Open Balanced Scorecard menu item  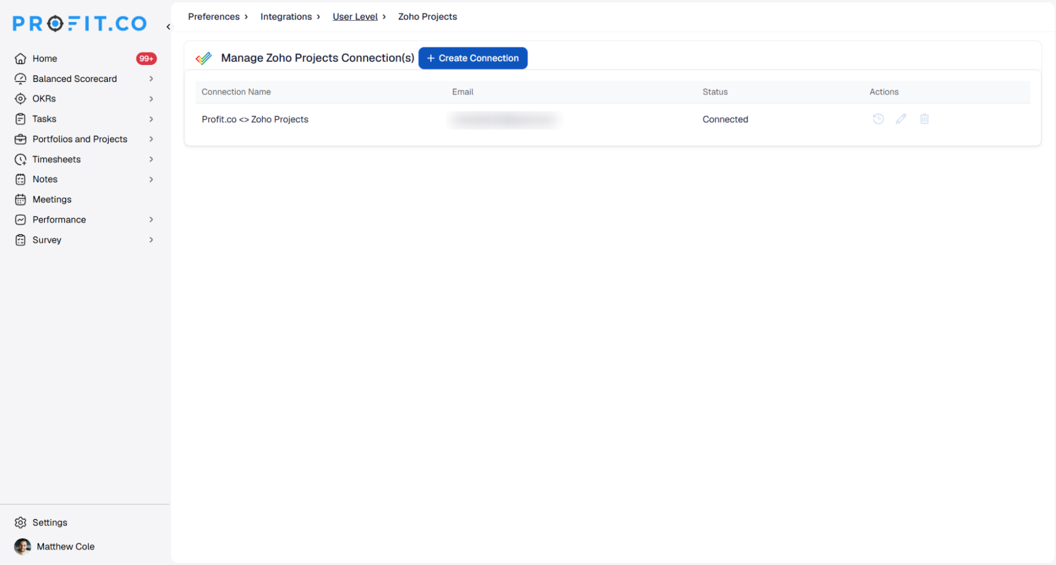pos(74,79)
